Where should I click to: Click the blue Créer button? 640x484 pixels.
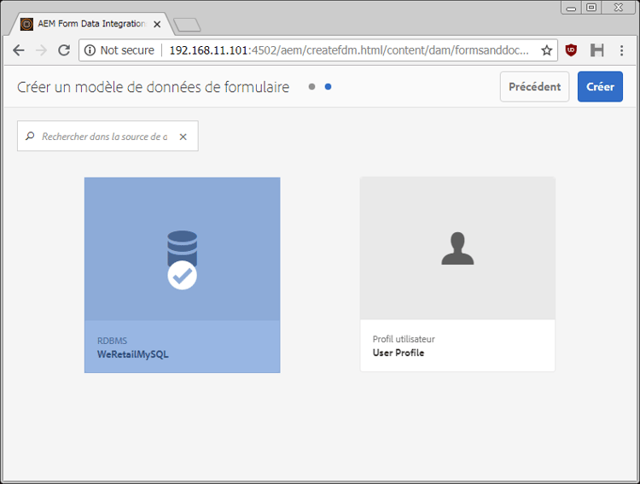[600, 86]
